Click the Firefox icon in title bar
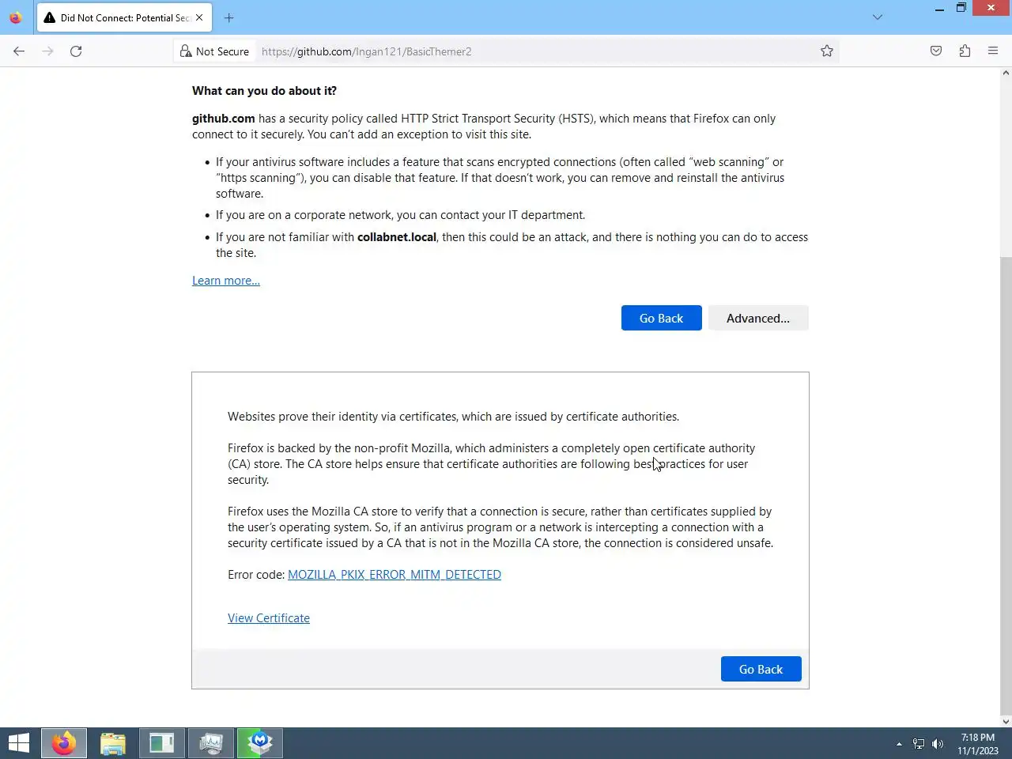1012x759 pixels. [x=16, y=17]
